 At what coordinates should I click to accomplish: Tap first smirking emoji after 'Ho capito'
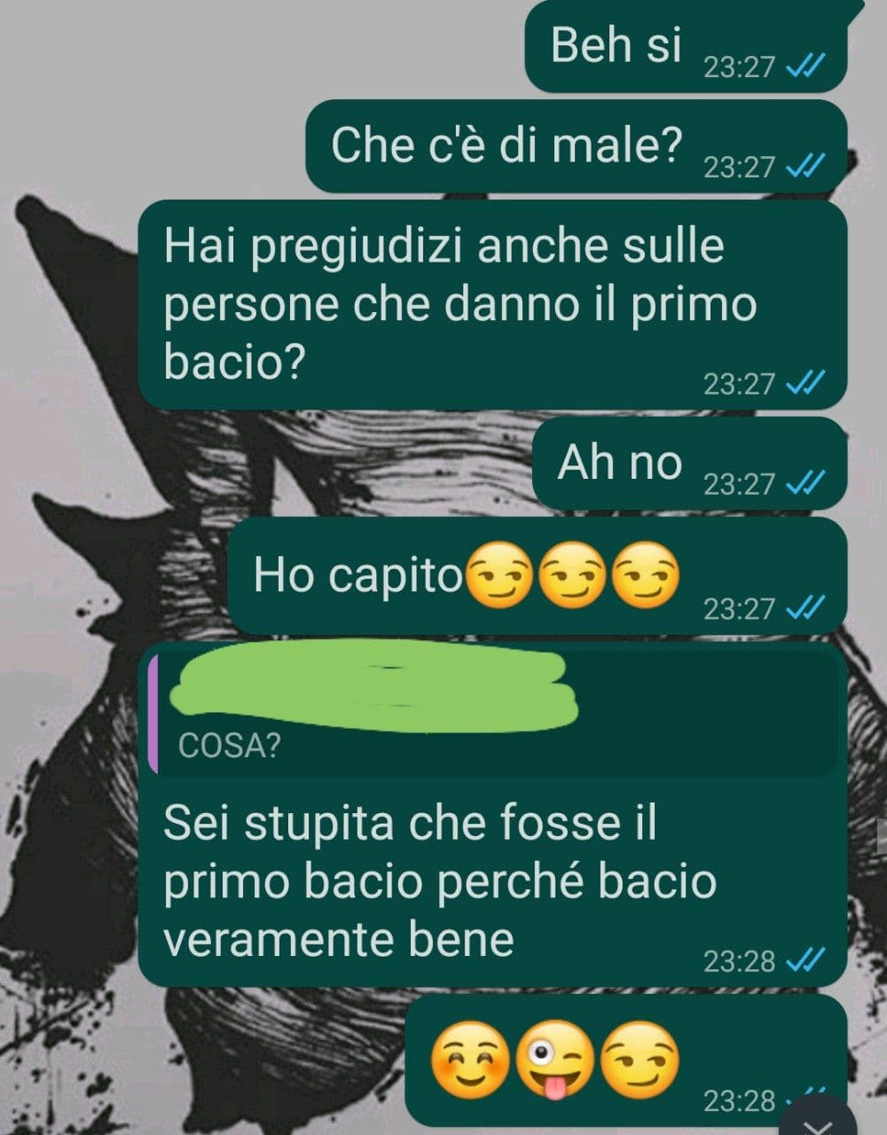coord(499,573)
